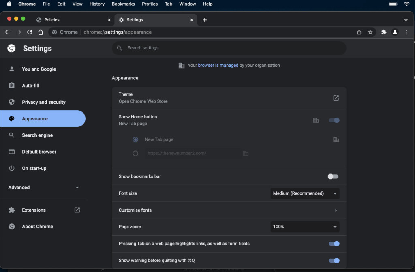Select Appearance in the sidebar

pyautogui.click(x=43, y=119)
